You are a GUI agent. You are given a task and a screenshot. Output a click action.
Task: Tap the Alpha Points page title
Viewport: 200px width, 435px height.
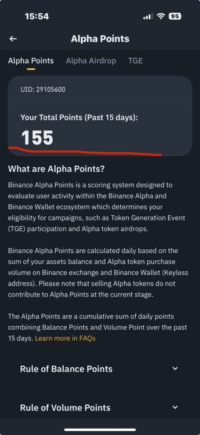point(100,39)
